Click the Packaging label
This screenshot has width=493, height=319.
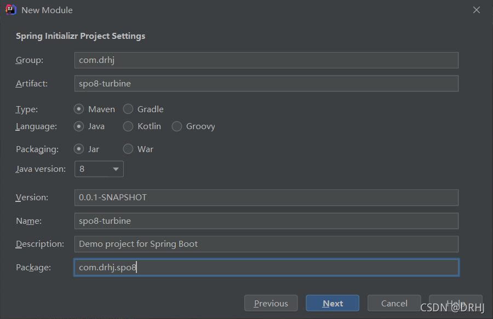click(37, 149)
